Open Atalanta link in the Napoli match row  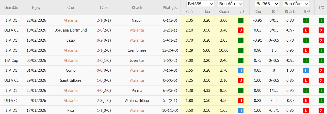(71, 20)
